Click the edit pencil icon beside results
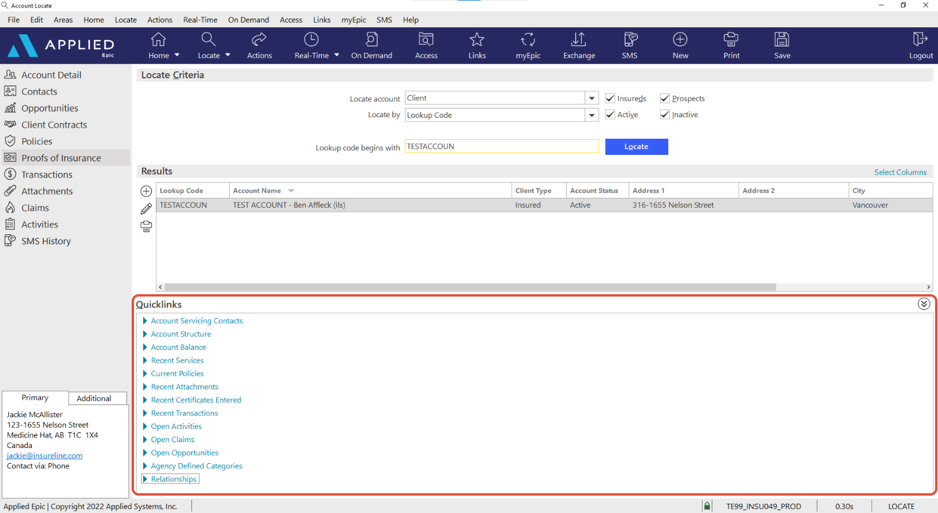 [146, 209]
